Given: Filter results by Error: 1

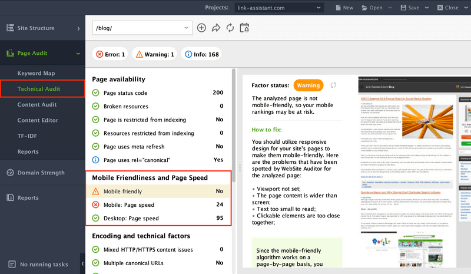Looking at the screenshot, I should pos(110,55).
